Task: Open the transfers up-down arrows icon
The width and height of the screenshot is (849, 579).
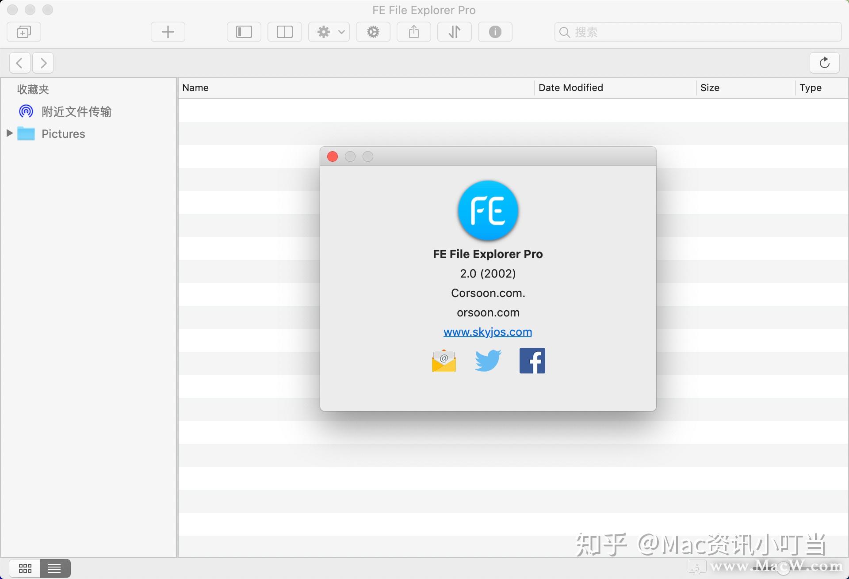Action: coord(455,32)
